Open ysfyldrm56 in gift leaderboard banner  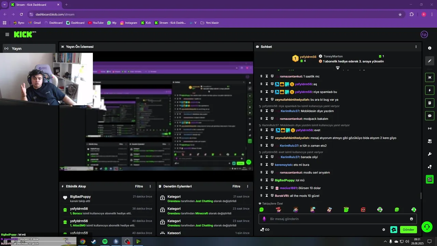tap(308, 57)
